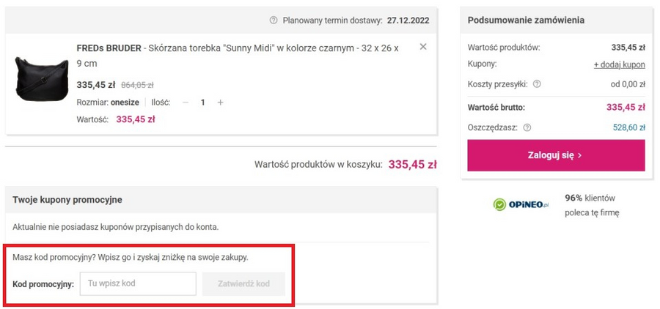Open the "Sunny Midi" product title link
The height and width of the screenshot is (309, 660).
238,55
